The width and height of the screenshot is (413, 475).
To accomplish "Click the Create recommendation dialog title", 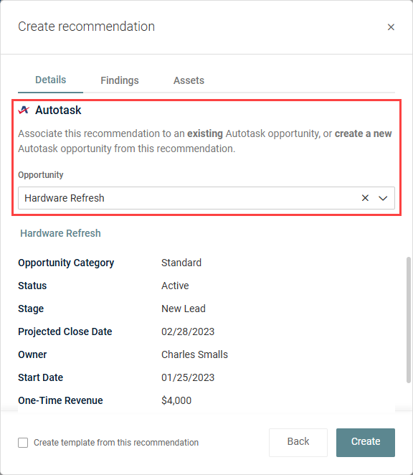I will pos(86,27).
